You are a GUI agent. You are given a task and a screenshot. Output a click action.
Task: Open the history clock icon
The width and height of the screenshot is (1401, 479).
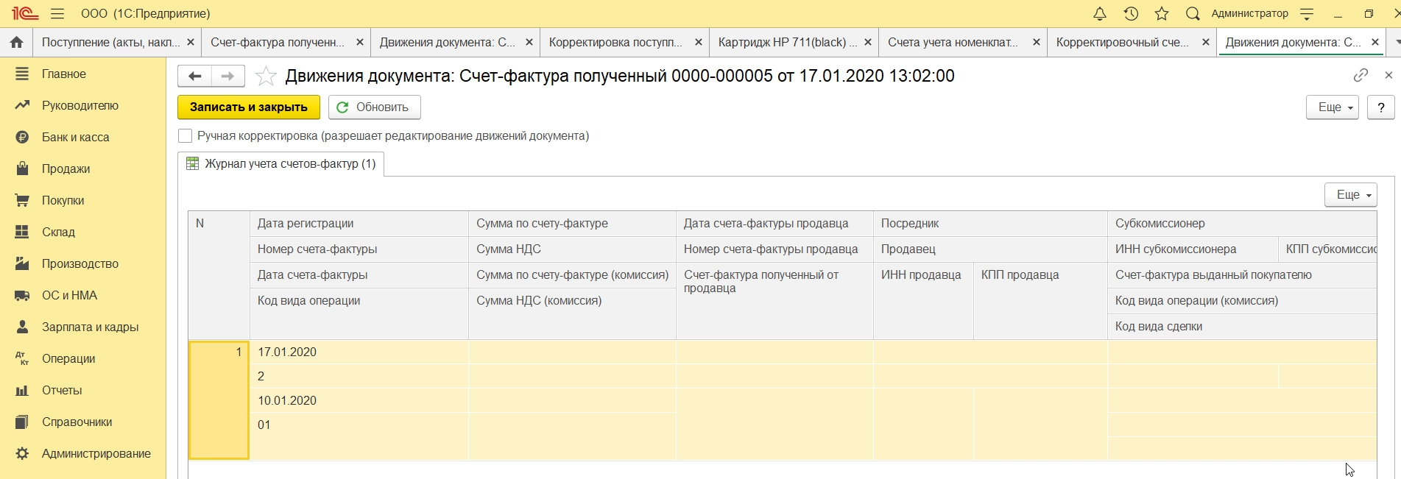coord(1131,14)
